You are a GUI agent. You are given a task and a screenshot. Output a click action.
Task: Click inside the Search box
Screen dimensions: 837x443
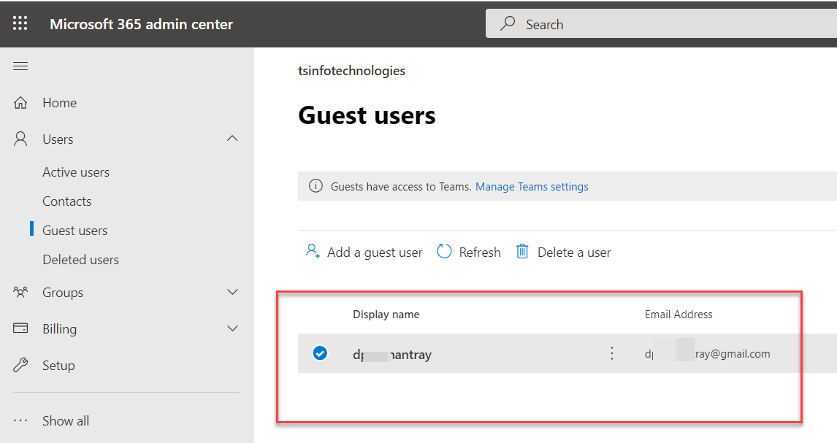click(657, 24)
